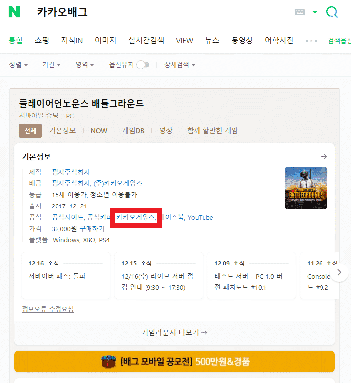
Task: Select the 전체 game info tab
Action: [30, 131]
